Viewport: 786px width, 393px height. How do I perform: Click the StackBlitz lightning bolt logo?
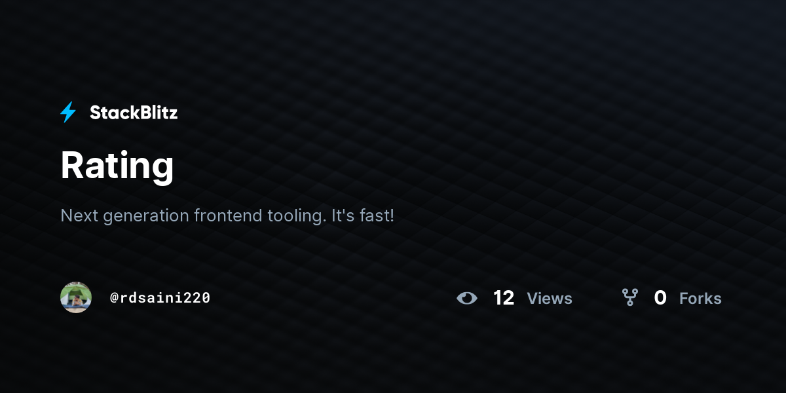coord(68,113)
